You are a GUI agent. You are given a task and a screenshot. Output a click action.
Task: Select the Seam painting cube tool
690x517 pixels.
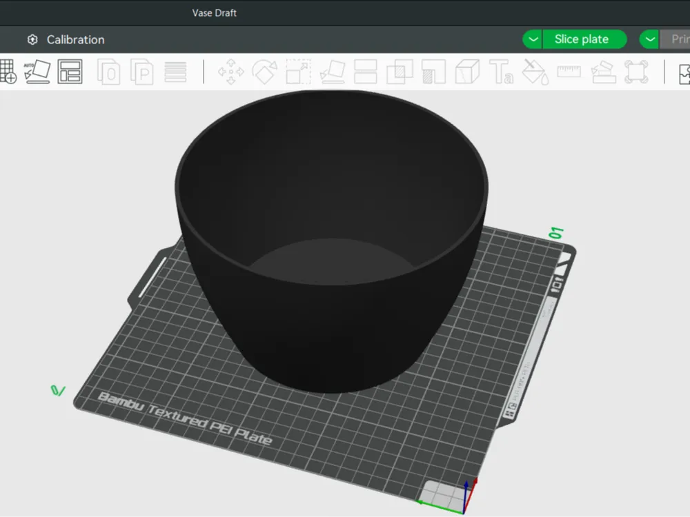pos(467,72)
